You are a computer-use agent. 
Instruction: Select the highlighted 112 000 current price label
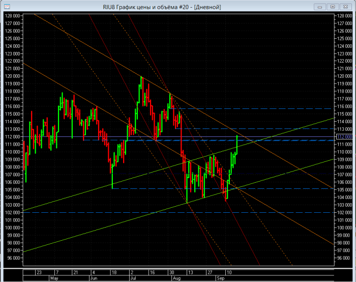click(344, 137)
